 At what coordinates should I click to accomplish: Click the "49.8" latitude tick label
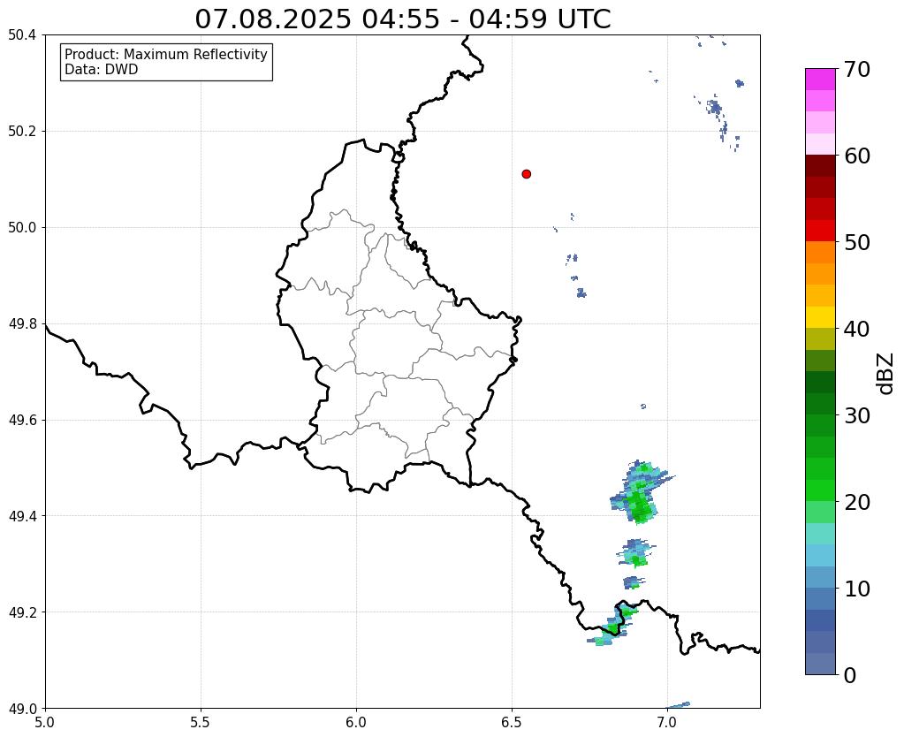click(x=22, y=323)
